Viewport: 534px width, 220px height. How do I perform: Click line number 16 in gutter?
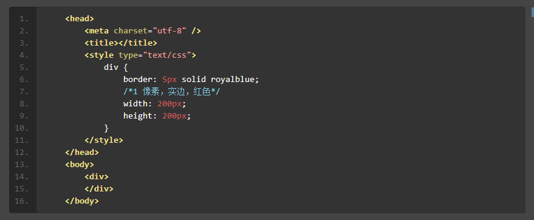tap(22, 201)
